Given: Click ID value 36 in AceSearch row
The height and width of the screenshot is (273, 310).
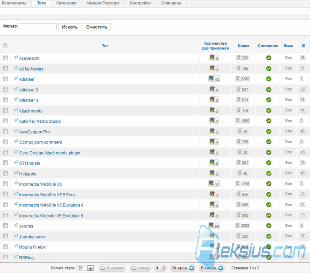Looking at the screenshot, I should tap(302, 58).
